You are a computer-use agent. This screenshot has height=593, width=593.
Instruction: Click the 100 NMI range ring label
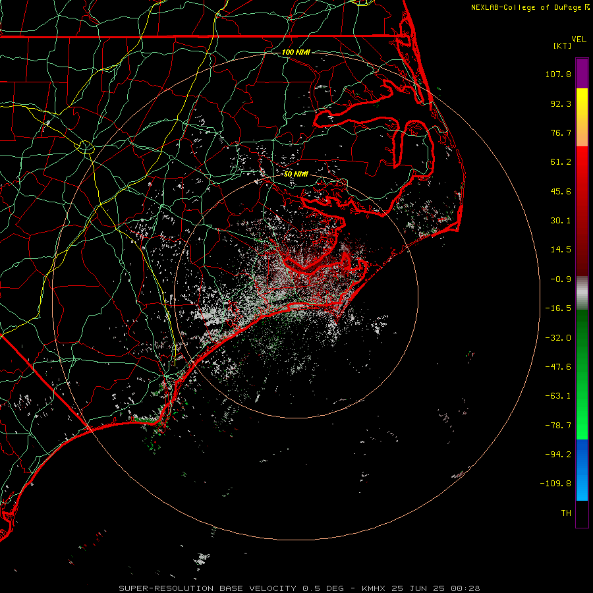(x=296, y=52)
